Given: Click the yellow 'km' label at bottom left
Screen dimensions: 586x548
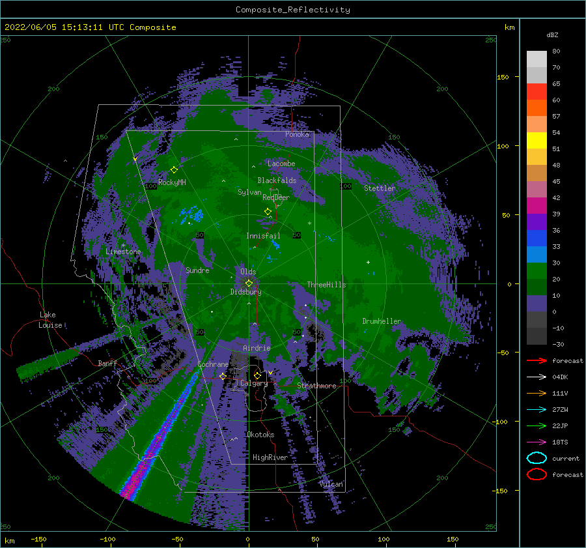Looking at the screenshot, I should click(x=9, y=541).
